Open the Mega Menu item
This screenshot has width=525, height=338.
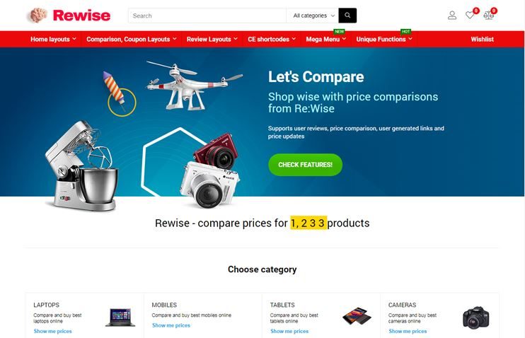[x=325, y=39]
